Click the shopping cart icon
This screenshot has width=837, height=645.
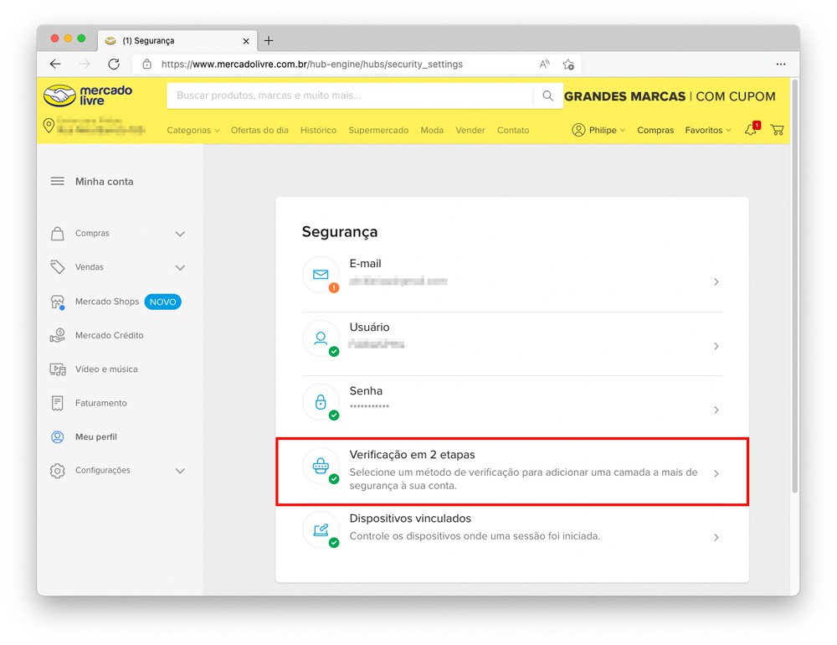(777, 130)
